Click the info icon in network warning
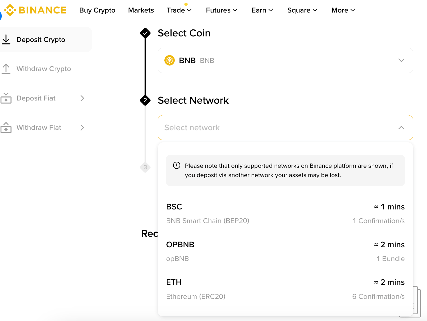The height and width of the screenshot is (321, 427). pyautogui.click(x=177, y=165)
